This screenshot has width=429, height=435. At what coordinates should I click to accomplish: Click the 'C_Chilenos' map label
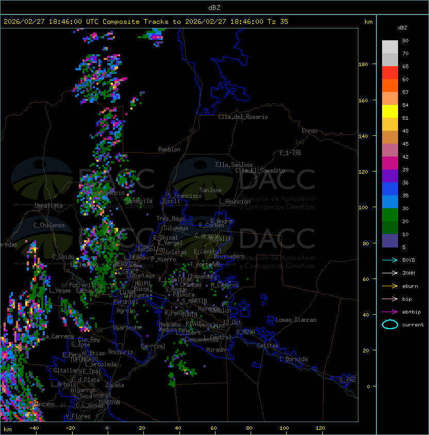coord(49,225)
